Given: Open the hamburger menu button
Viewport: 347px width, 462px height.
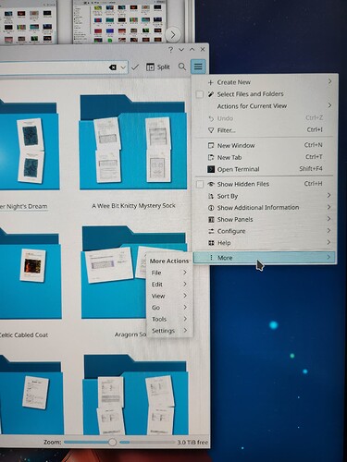Looking at the screenshot, I should 198,67.
